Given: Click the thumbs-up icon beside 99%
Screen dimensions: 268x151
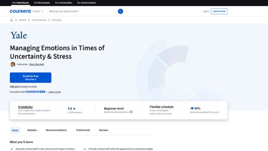Looking at the screenshot, I should point(192,108).
